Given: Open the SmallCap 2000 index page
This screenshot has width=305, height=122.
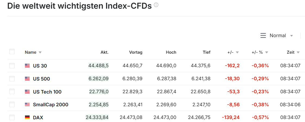Looking at the screenshot, I should [51, 105].
